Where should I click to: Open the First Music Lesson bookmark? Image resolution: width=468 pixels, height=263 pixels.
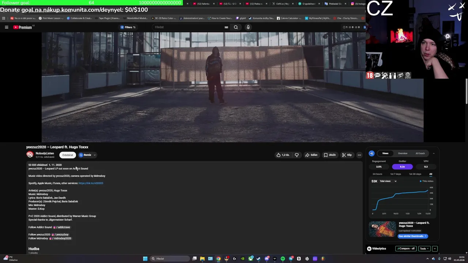(51, 18)
